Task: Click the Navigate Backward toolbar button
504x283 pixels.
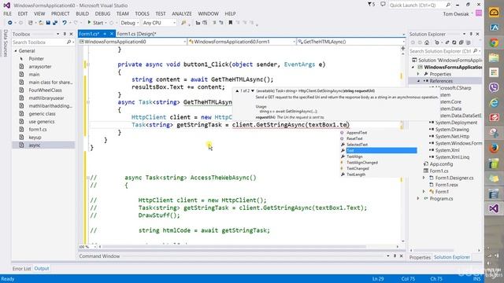Action: point(10,23)
